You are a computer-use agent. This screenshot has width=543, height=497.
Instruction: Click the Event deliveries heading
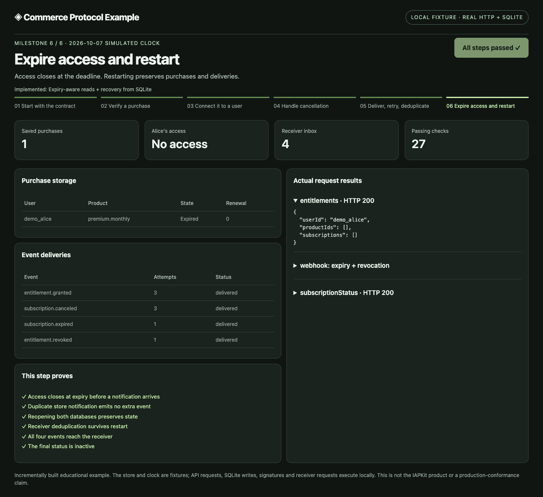click(46, 255)
